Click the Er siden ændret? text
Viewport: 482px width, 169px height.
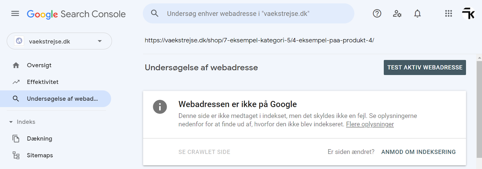(x=351, y=152)
